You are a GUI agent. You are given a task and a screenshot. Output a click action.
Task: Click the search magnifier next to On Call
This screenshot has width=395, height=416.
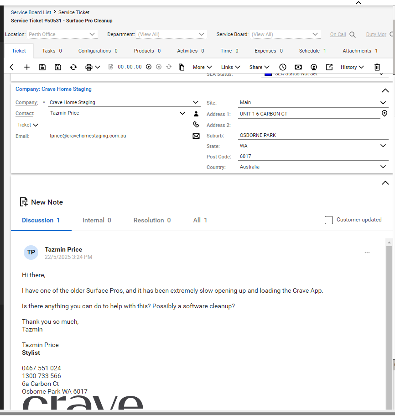(352, 35)
